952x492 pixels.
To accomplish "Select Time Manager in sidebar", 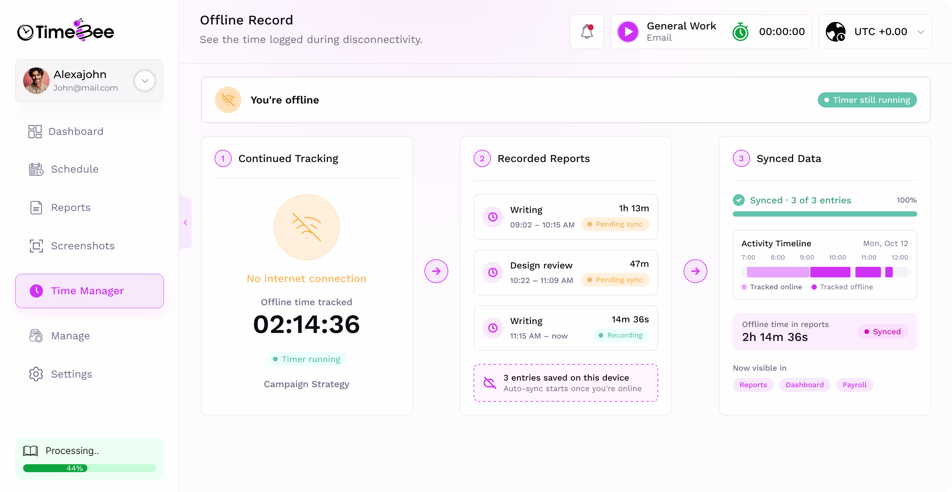I will (90, 291).
